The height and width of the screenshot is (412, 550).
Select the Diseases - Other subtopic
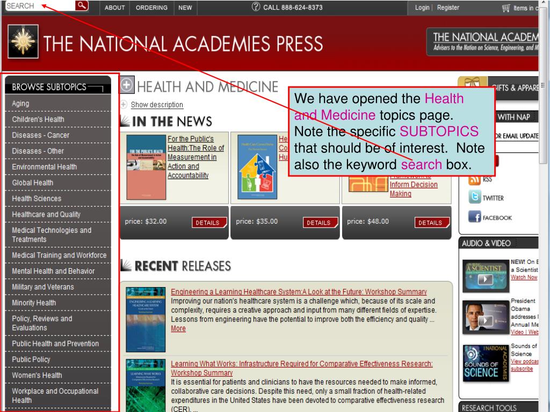[x=58, y=151]
